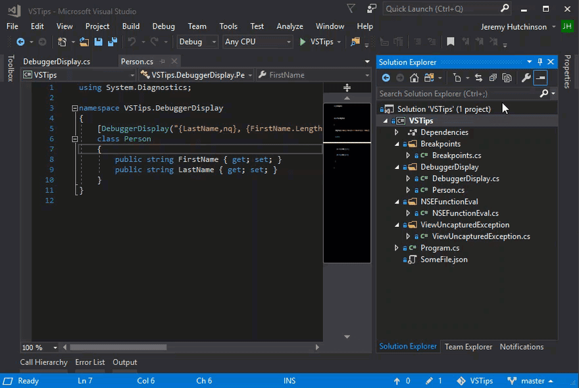
Task: Click the notifications flag icon in title bar
Action: (351, 9)
